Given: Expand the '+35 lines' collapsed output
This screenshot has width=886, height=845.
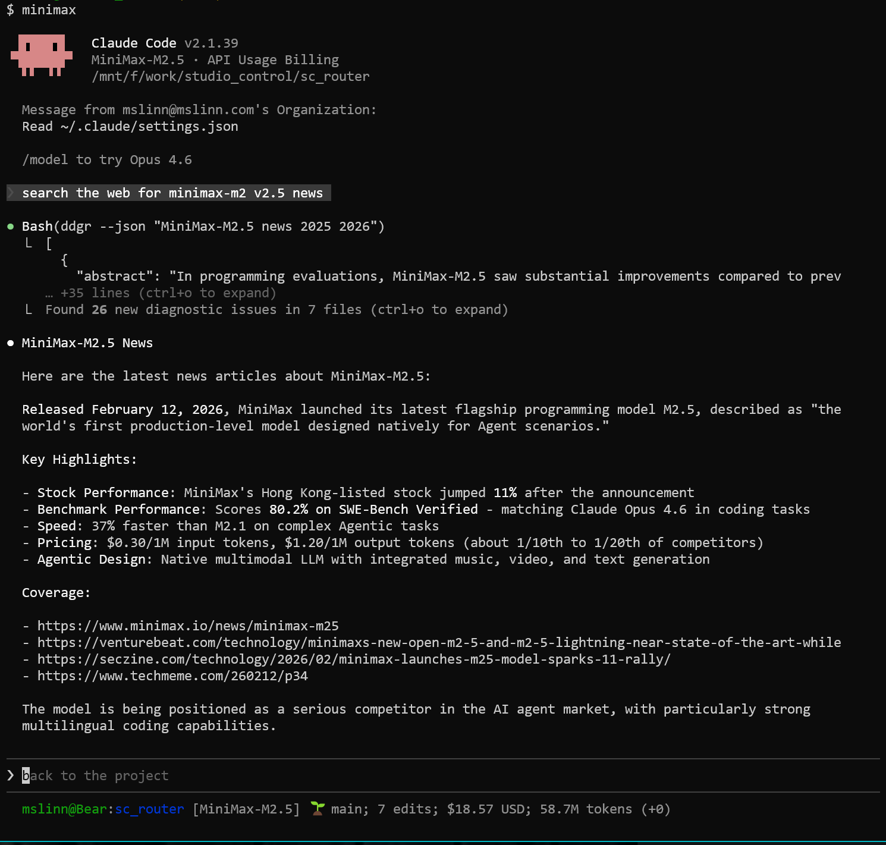Looking at the screenshot, I should pyautogui.click(x=161, y=293).
